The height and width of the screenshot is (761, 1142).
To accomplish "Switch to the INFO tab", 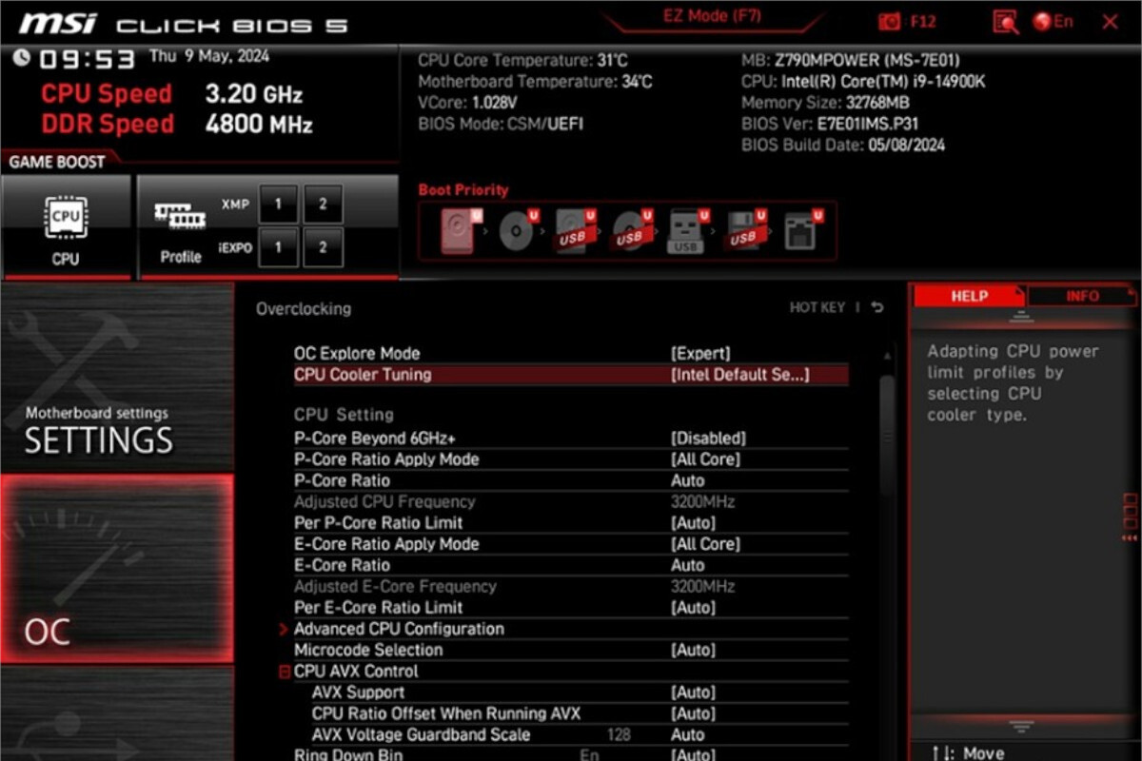I will [x=1082, y=296].
